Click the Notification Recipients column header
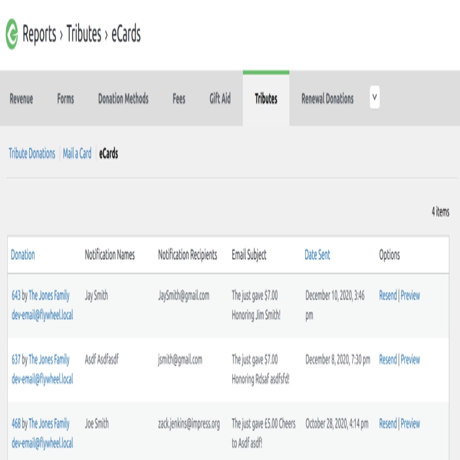 point(188,255)
